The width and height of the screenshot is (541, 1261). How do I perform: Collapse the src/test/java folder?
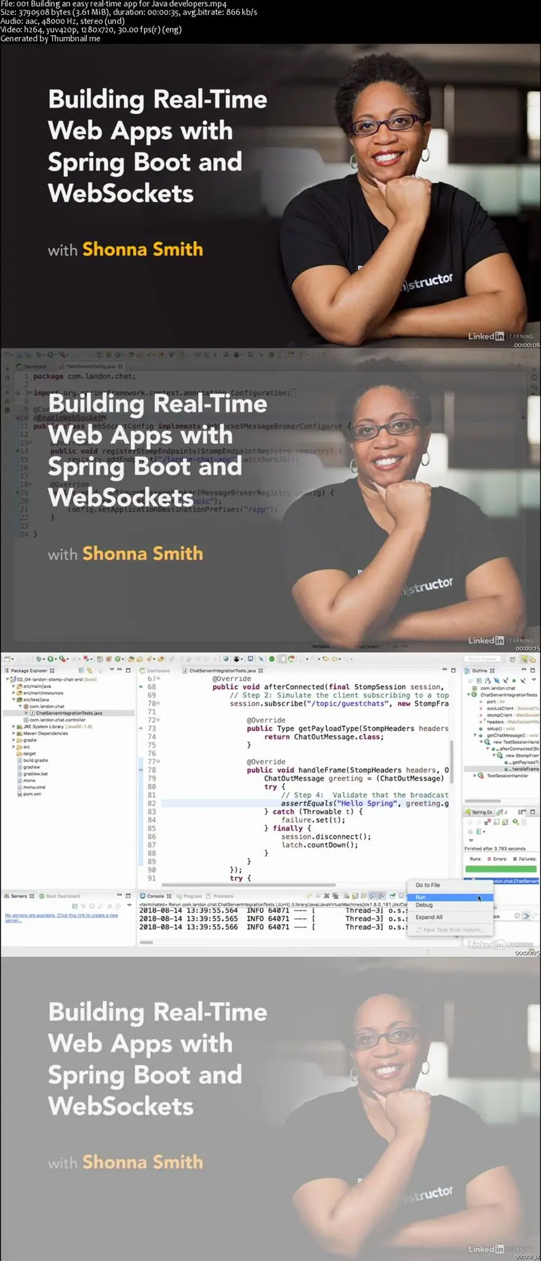click(13, 699)
